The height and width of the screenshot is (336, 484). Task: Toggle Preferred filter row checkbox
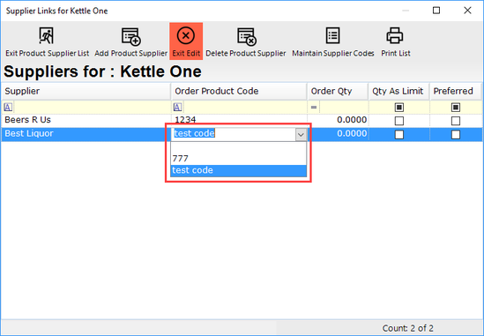click(456, 108)
